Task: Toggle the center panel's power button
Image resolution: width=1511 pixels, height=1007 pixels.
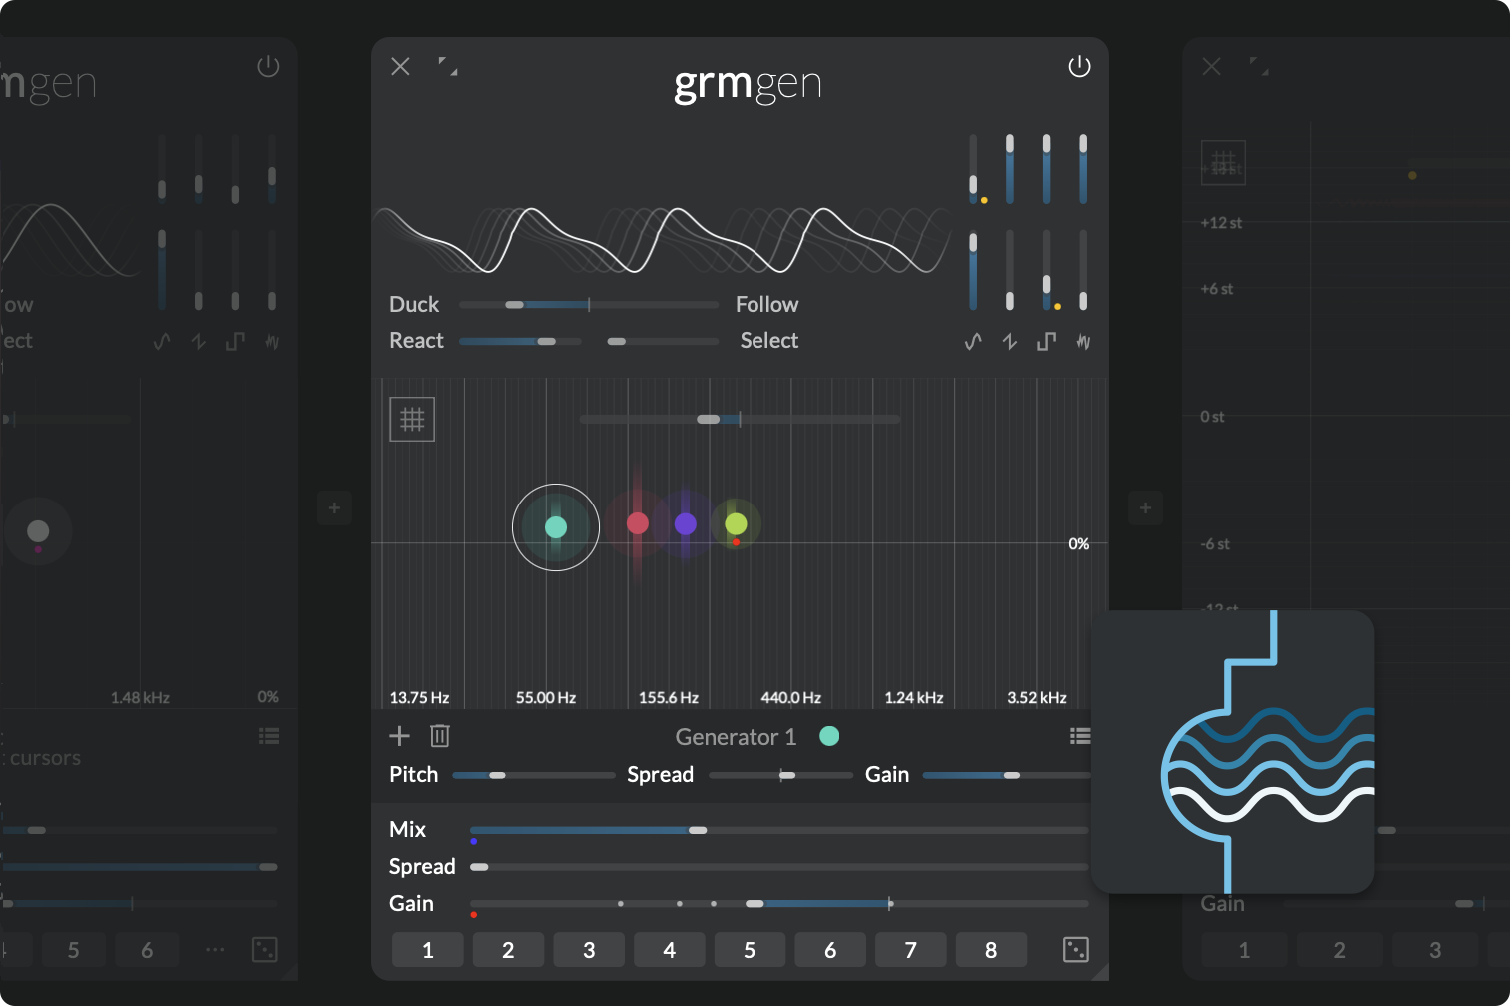Action: click(x=1079, y=67)
